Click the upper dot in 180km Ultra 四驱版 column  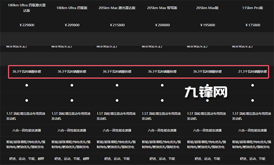(x=72, y=85)
